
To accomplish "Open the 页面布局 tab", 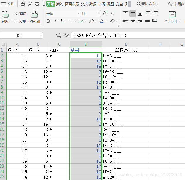I will pos(72,4).
